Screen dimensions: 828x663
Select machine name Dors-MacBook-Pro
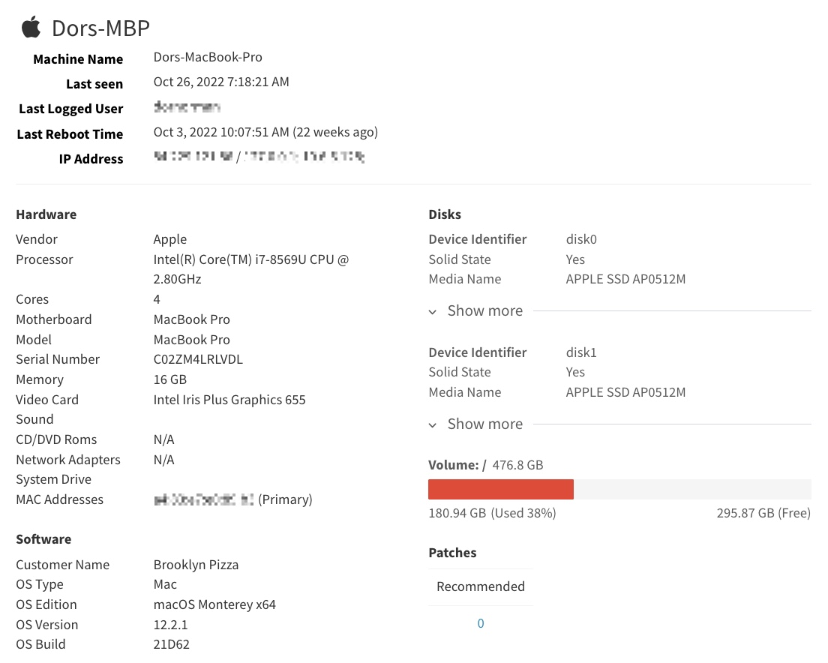click(x=208, y=57)
